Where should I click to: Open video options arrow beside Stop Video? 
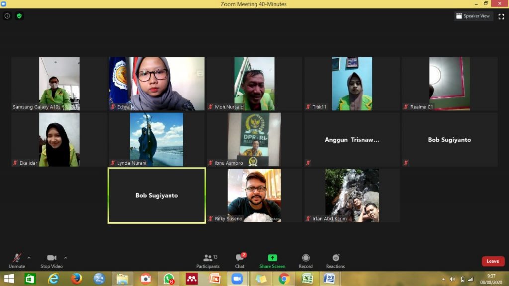66,258
